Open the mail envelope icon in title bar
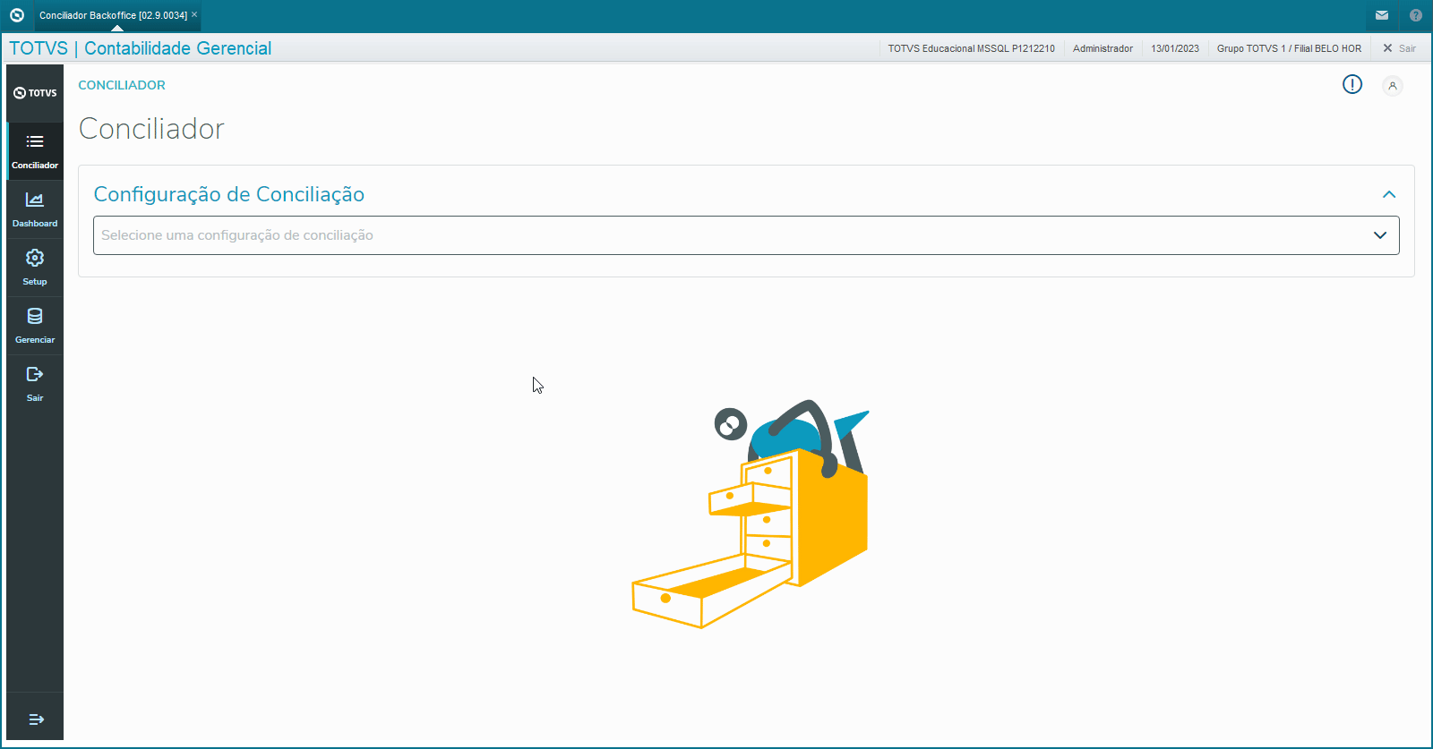 tap(1382, 15)
